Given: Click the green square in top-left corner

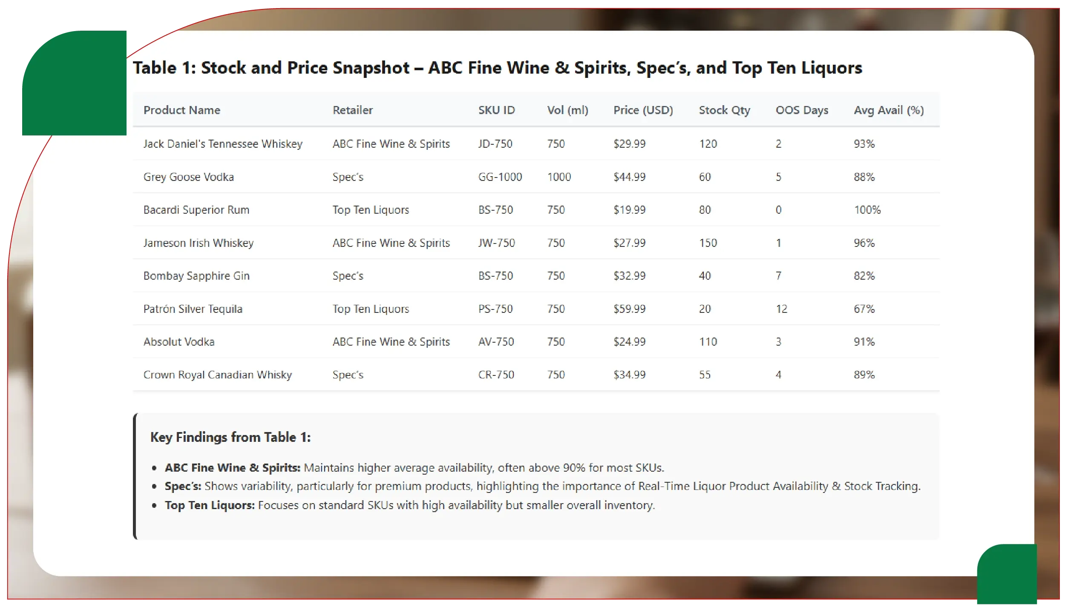Looking at the screenshot, I should tap(75, 83).
